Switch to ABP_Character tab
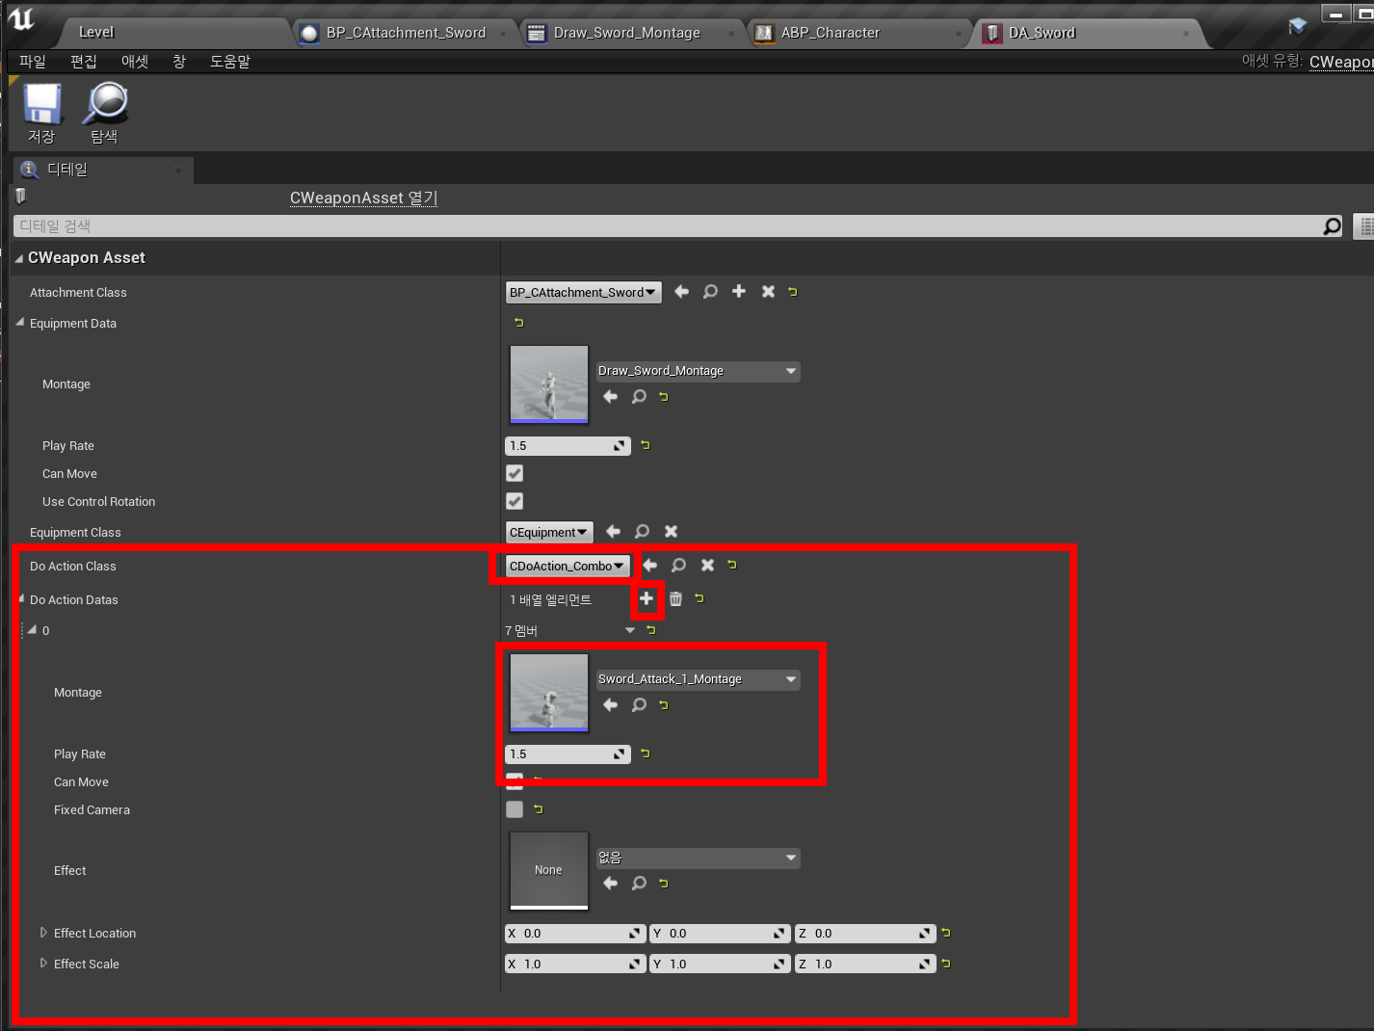Image resolution: width=1374 pixels, height=1031 pixels. click(859, 33)
